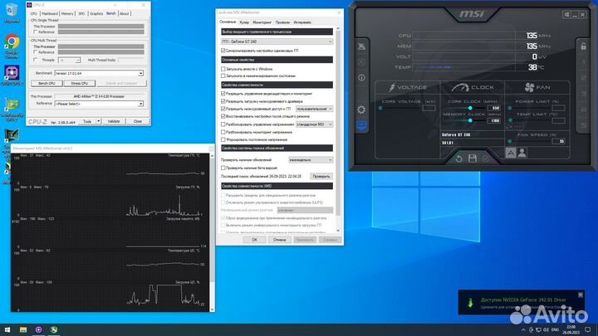
Task: Enable unlock voltage control checkbox
Action: [223, 124]
